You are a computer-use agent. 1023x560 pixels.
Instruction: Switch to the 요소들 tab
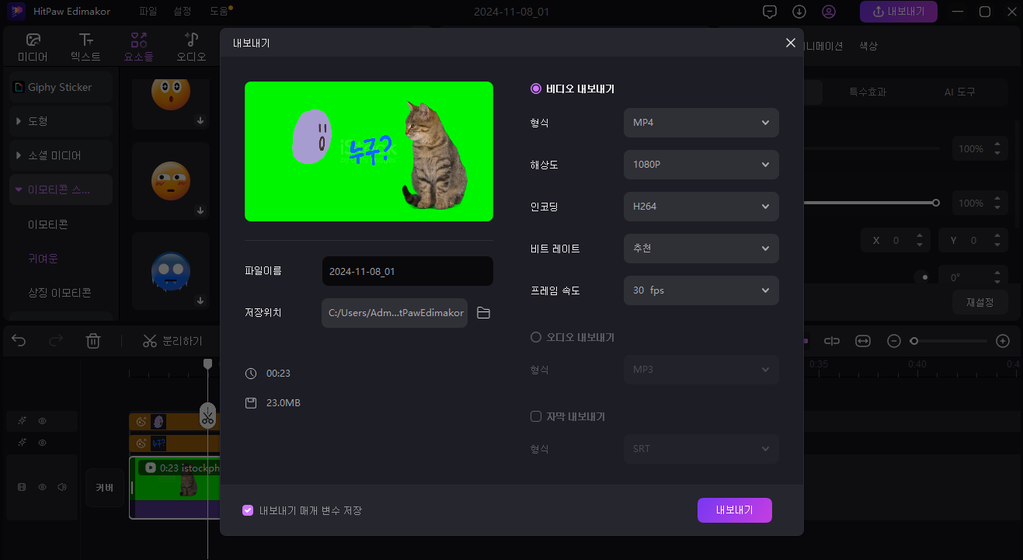(x=139, y=47)
